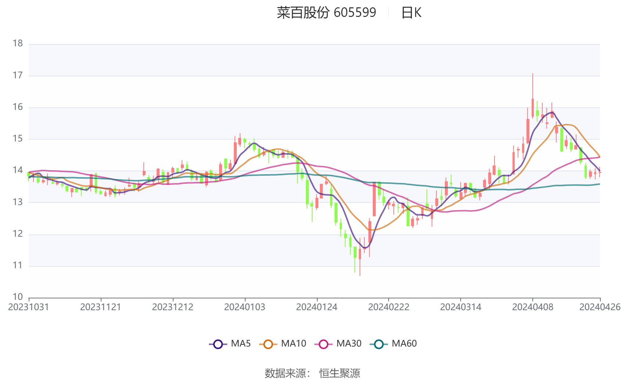Pick the 20240408 date on the x-axis
Screen dimensions: 625x380
pos(532,307)
